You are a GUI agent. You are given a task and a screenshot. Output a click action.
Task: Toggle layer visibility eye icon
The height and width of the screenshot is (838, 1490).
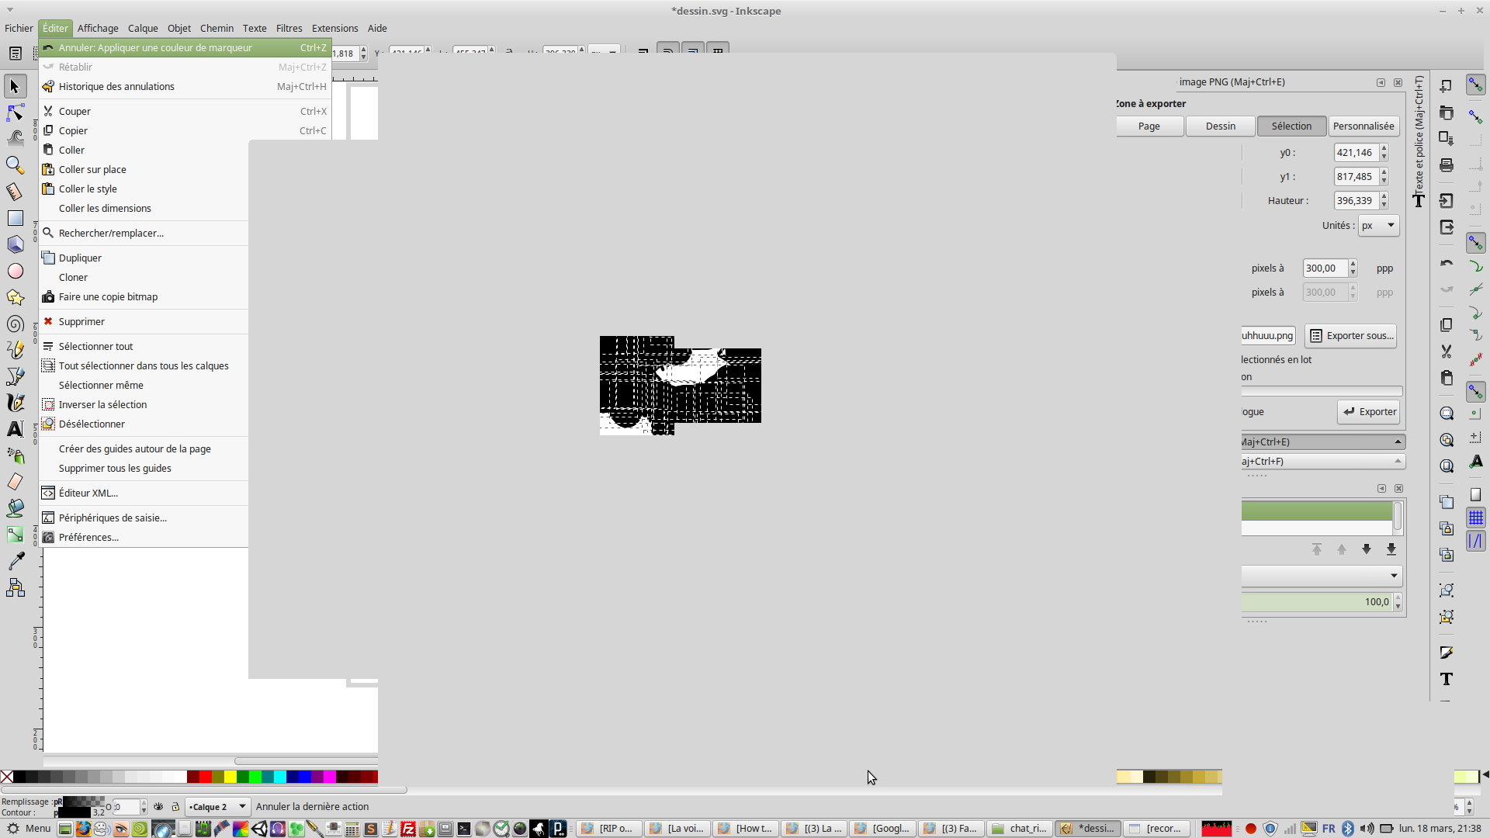pyautogui.click(x=158, y=807)
